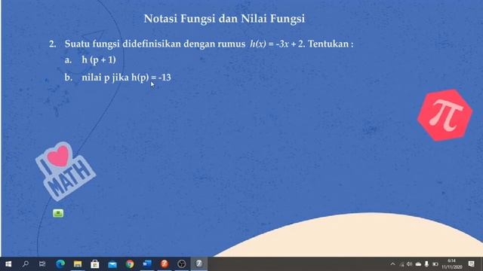
Task: Open the volume control in the tray
Action: 409,264
